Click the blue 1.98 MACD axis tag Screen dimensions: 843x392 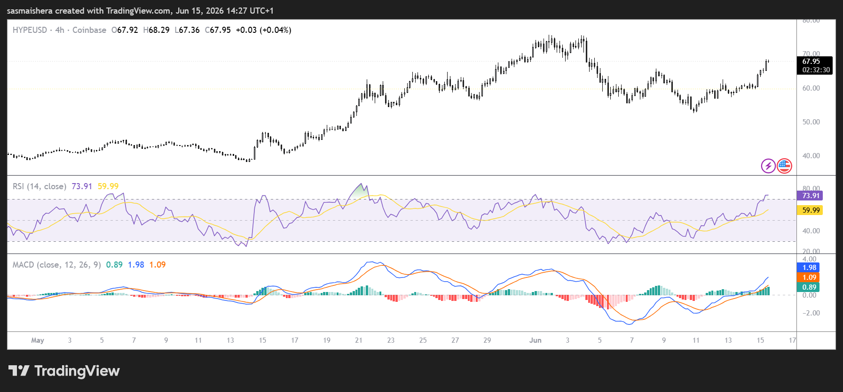click(x=809, y=268)
